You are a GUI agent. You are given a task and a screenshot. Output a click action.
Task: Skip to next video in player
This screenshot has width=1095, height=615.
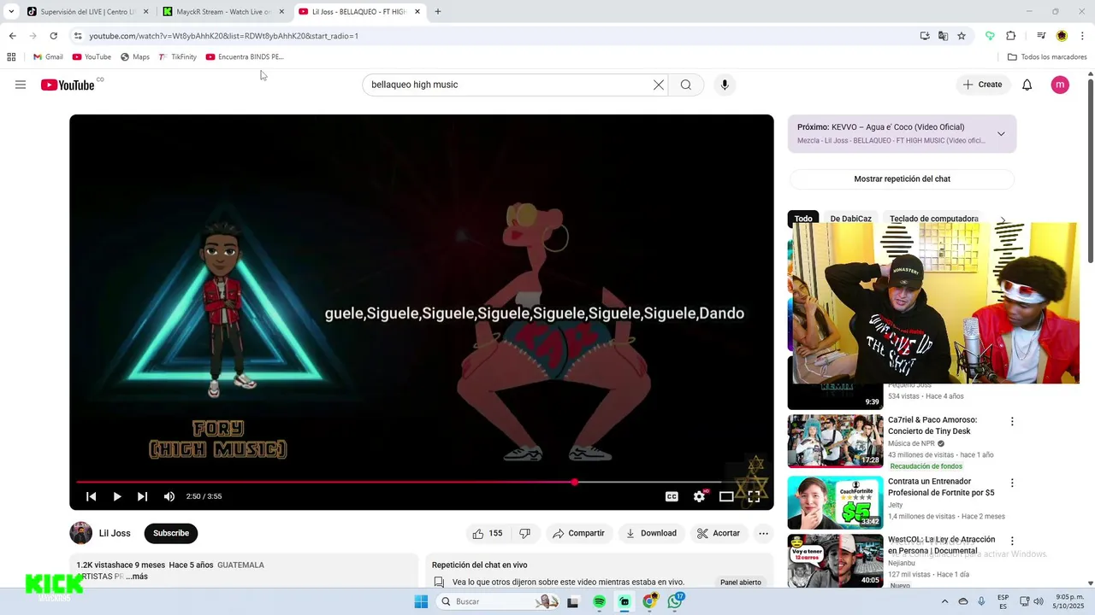143,496
